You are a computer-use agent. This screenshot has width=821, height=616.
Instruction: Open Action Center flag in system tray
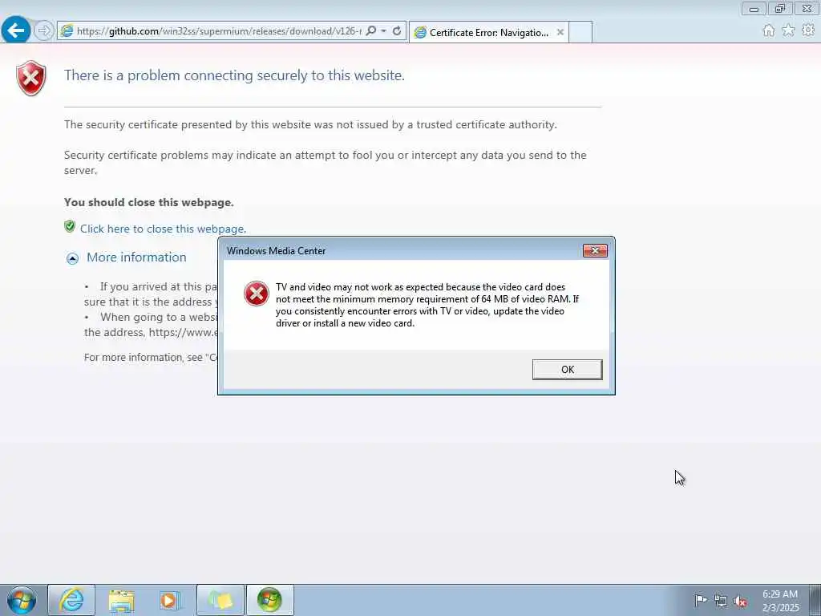700,601
